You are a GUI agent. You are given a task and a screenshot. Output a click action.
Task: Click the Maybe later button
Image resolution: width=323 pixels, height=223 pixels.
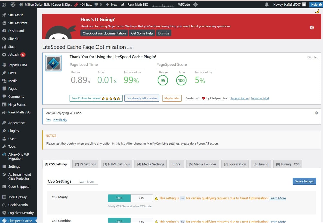[x=172, y=98]
